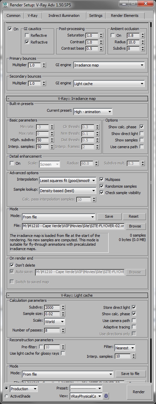Open the Interpolation type dropdown
The height and width of the screenshot is (404, 156).
point(68,181)
